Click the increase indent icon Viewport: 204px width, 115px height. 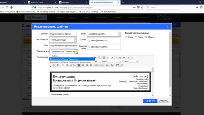point(67,65)
